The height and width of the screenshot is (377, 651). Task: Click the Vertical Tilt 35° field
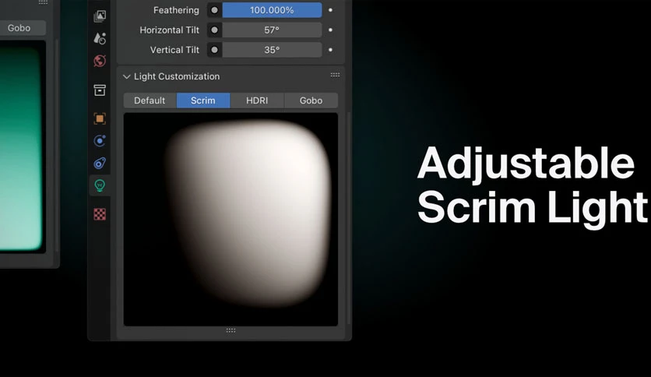click(x=272, y=50)
